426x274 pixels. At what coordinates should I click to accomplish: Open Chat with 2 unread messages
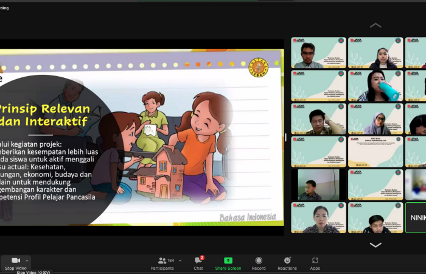click(198, 264)
